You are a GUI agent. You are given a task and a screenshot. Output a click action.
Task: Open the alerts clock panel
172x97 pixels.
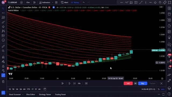tap(169, 14)
